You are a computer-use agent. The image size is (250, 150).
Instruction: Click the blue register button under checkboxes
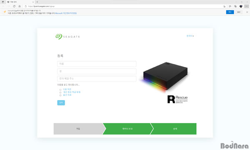coord(61,103)
